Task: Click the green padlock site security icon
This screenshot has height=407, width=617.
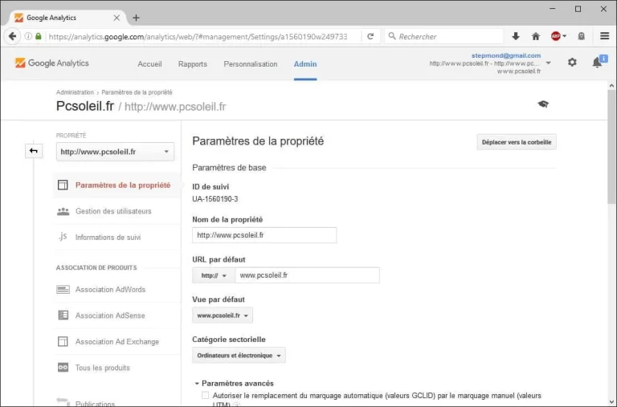Action: tap(39, 36)
